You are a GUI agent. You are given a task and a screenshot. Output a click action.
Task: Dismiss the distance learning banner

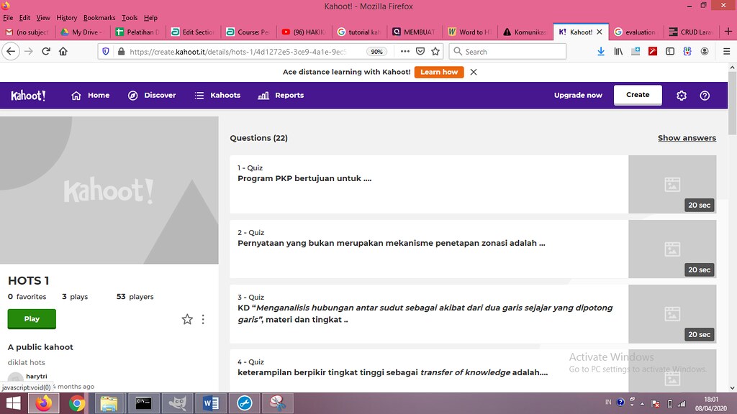coord(474,72)
